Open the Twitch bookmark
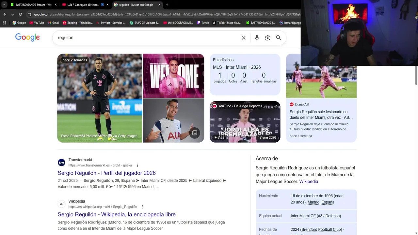This screenshot has height=235, width=418. click(202, 23)
